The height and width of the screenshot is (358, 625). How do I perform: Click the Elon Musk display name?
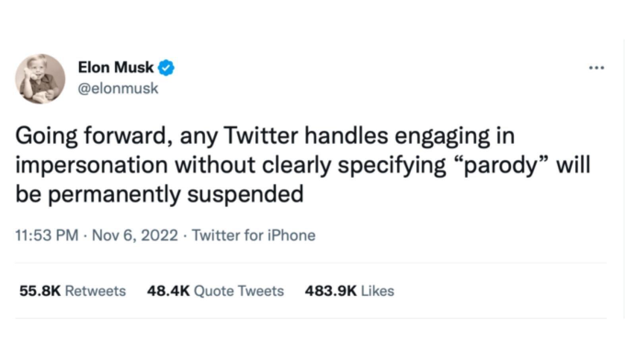click(116, 67)
